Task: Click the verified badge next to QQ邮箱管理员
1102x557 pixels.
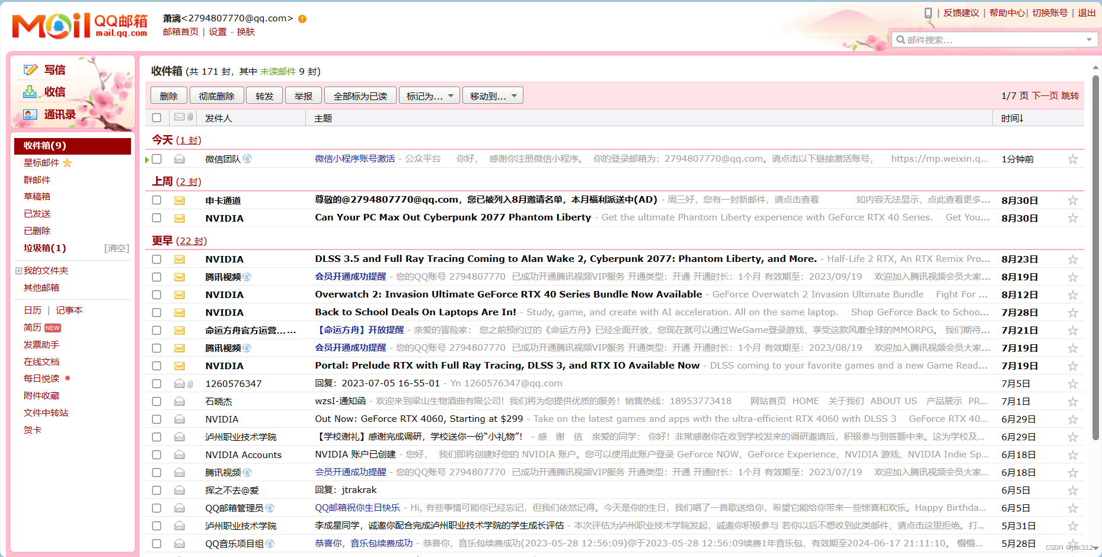Action: (x=270, y=508)
